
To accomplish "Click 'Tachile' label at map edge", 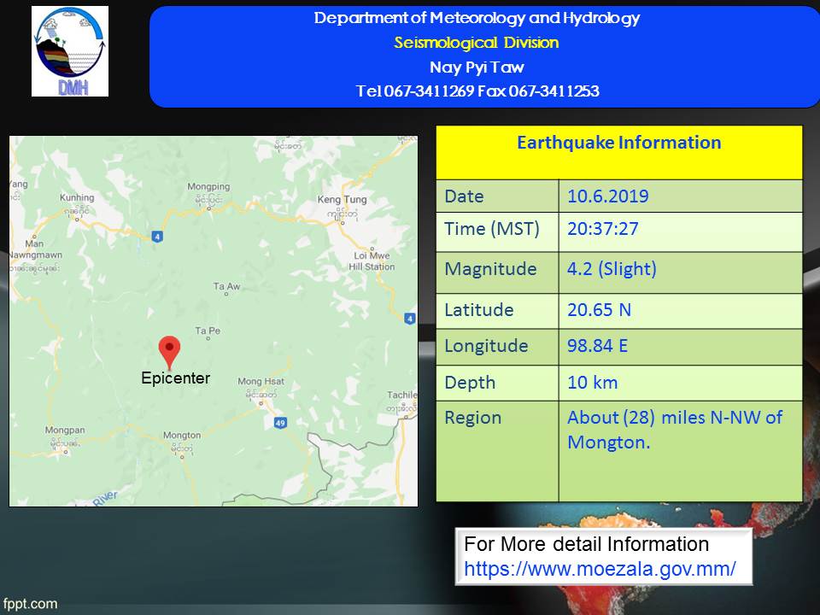I will click(x=402, y=395).
